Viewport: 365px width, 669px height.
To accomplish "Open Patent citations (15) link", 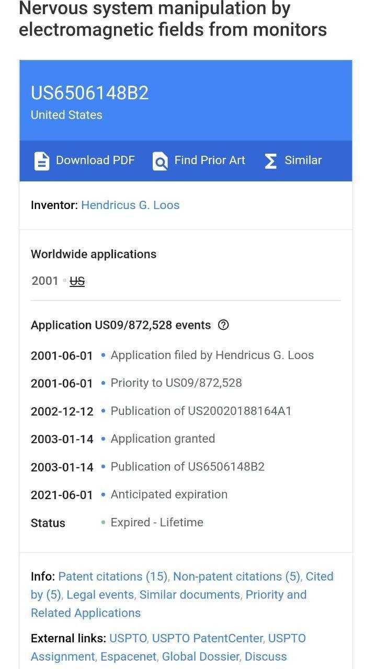I will [112, 576].
